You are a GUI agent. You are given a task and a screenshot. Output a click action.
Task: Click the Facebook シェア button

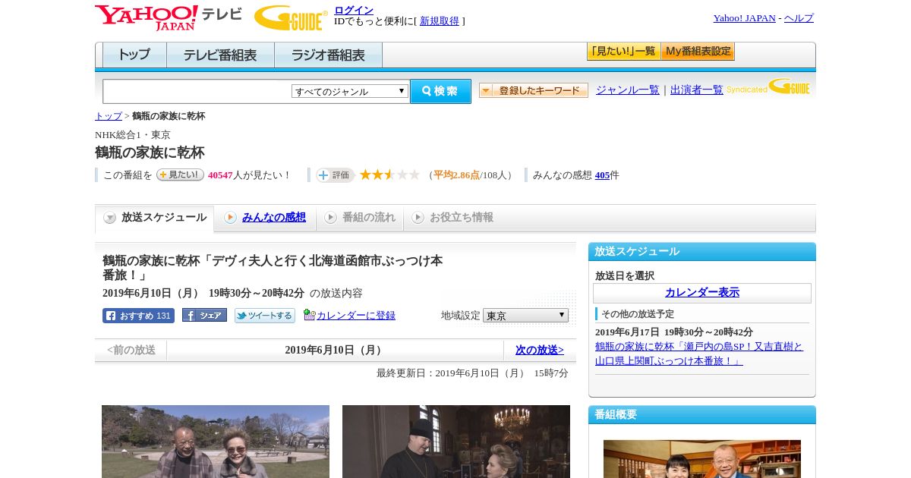pos(204,316)
